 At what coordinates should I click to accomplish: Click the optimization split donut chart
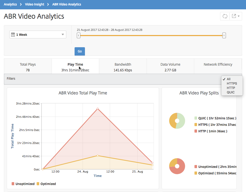[177, 166]
